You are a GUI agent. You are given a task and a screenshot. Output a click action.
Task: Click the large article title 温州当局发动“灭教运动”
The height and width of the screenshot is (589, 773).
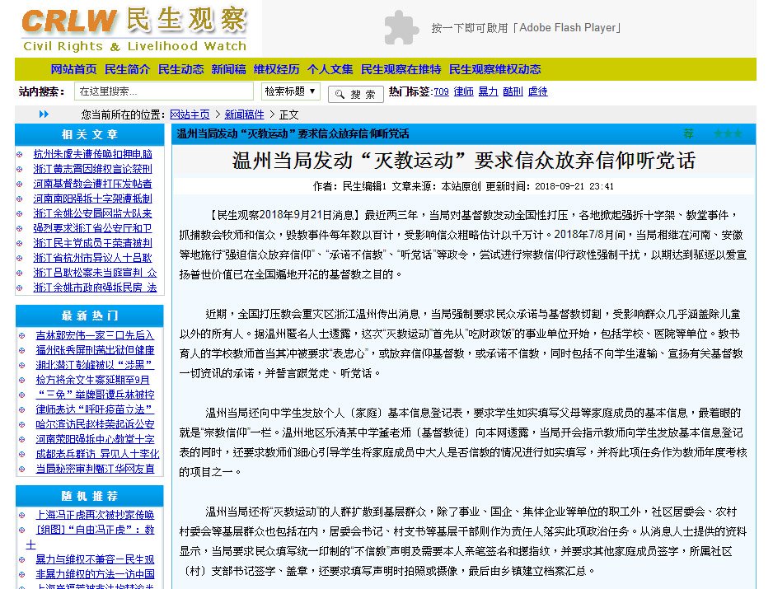(463, 161)
